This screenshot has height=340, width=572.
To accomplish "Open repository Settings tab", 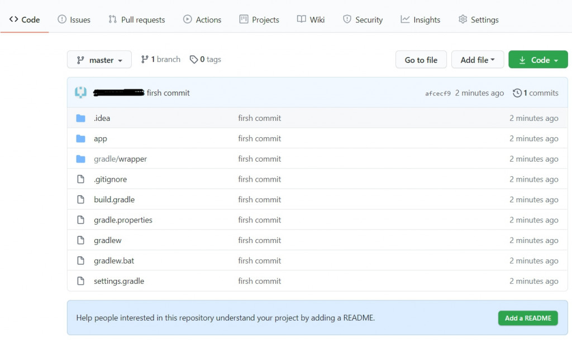I will tap(479, 20).
